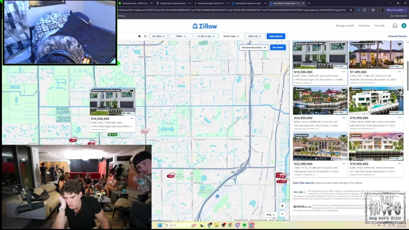Switch to the Kombini Slot tab
Screen dimensions: 409x230
coord(173,3)
